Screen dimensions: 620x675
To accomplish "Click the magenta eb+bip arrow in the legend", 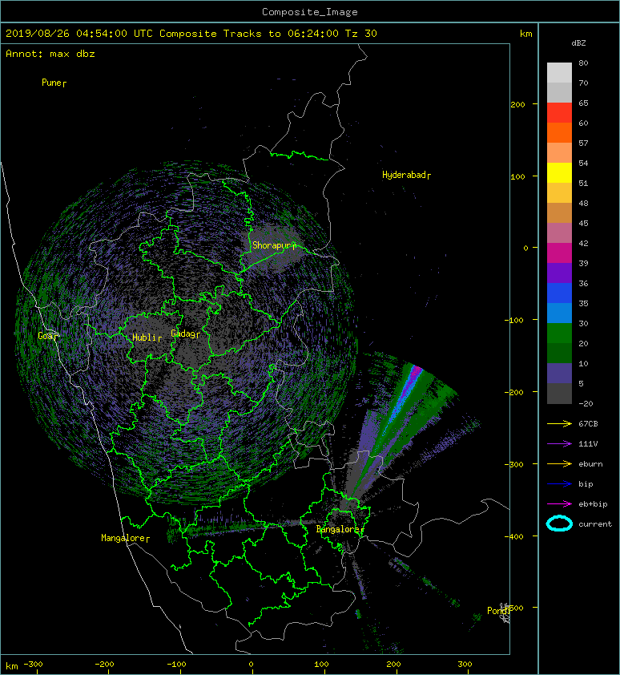I will [559, 504].
